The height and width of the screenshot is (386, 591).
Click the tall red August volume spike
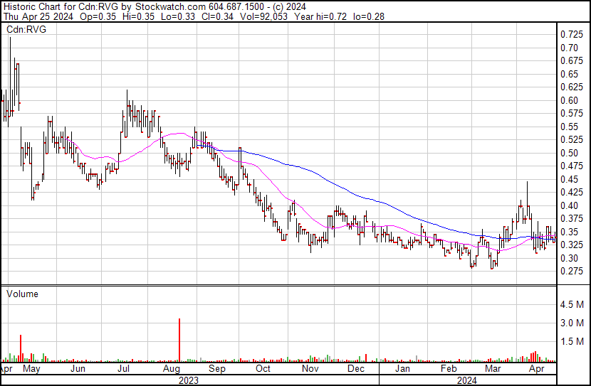coord(179,340)
